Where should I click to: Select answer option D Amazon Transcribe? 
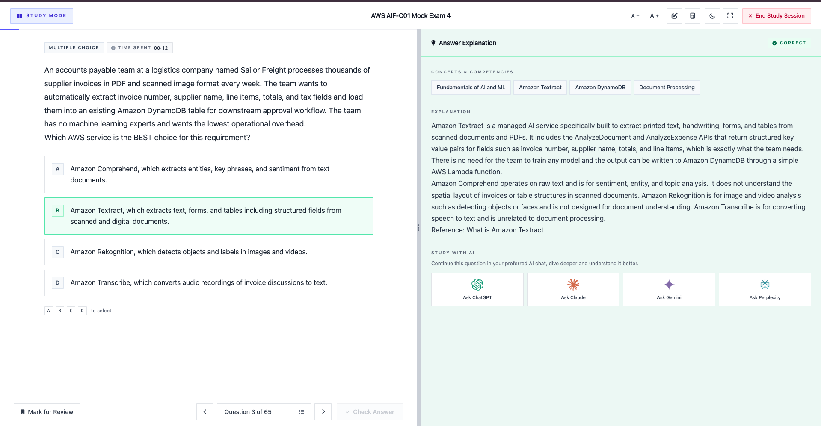point(209,283)
